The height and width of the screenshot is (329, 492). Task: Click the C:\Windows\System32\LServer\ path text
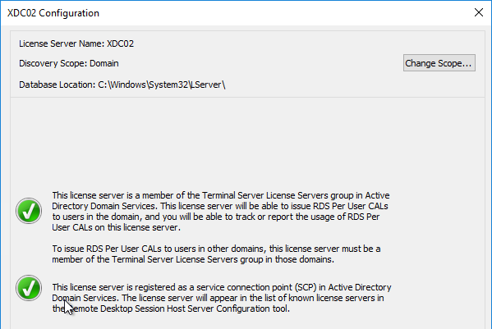(x=162, y=85)
